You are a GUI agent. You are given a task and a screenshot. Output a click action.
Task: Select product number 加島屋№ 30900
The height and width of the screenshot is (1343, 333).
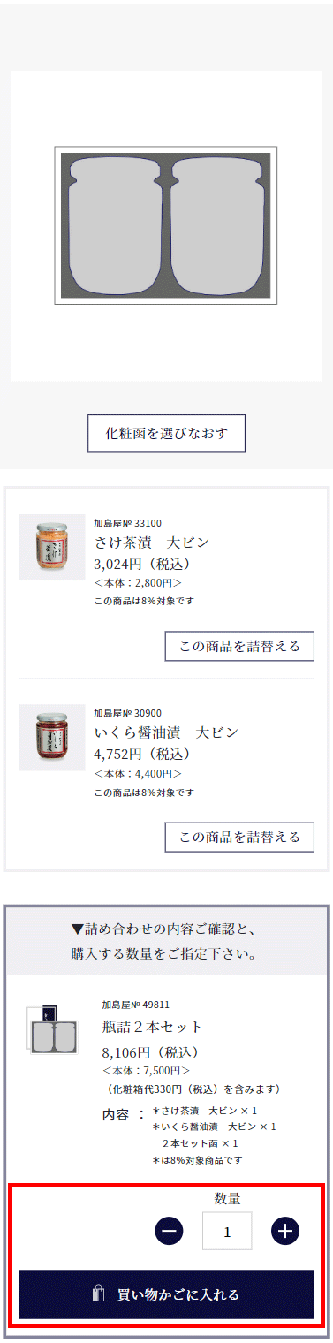pos(127,712)
